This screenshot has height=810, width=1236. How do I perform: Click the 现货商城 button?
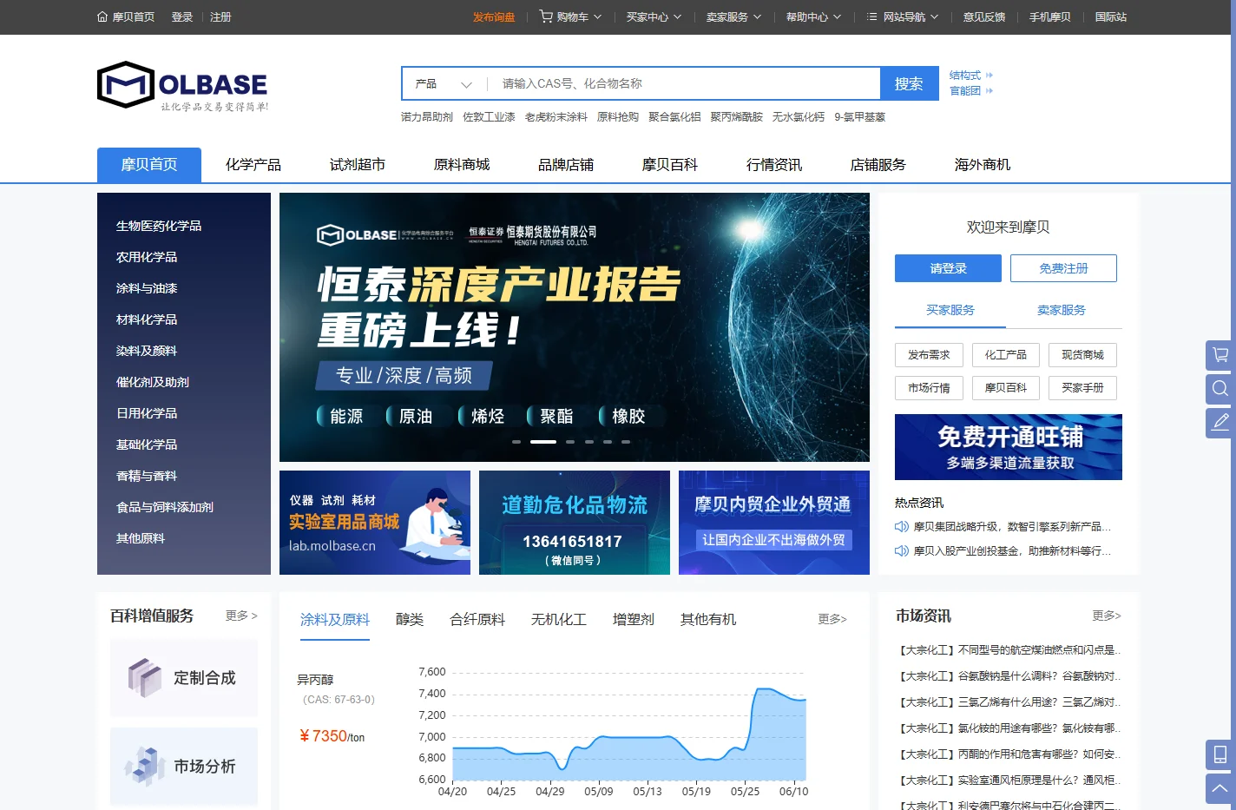point(1082,355)
